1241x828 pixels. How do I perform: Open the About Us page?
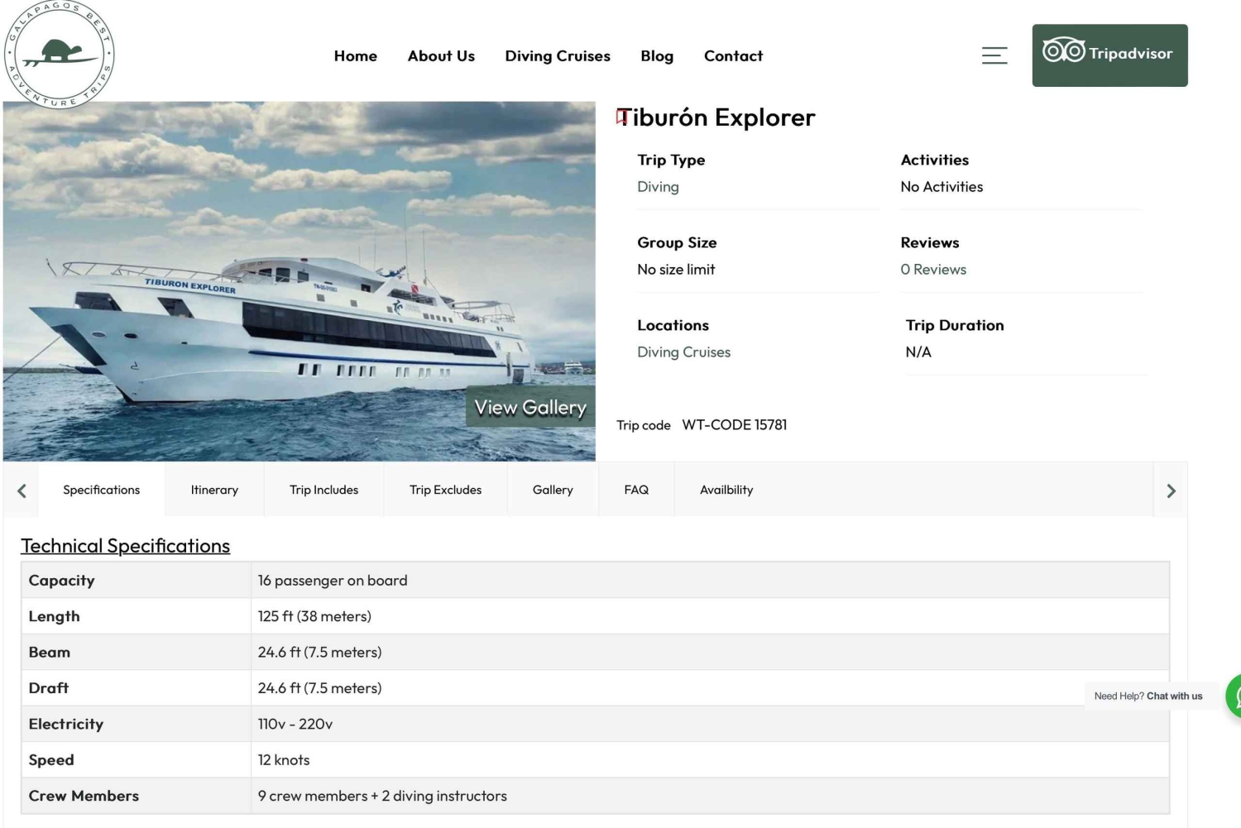441,56
